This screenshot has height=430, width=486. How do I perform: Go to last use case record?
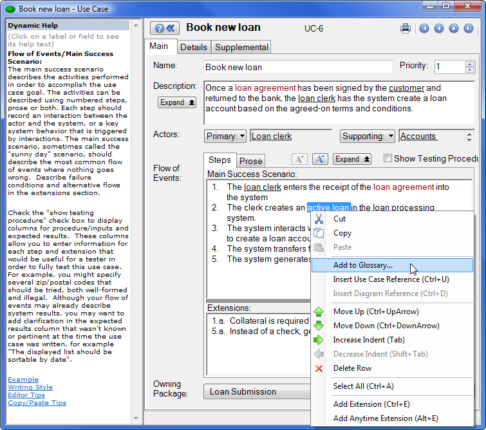pos(469,28)
